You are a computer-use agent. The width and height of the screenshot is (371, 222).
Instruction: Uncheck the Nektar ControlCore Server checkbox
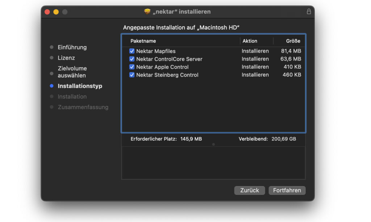132,59
